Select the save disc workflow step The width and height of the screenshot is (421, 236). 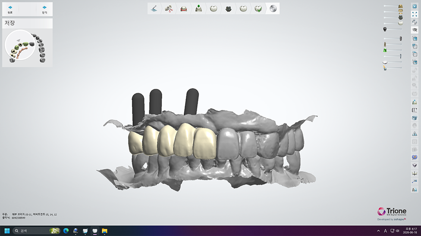[x=273, y=9]
